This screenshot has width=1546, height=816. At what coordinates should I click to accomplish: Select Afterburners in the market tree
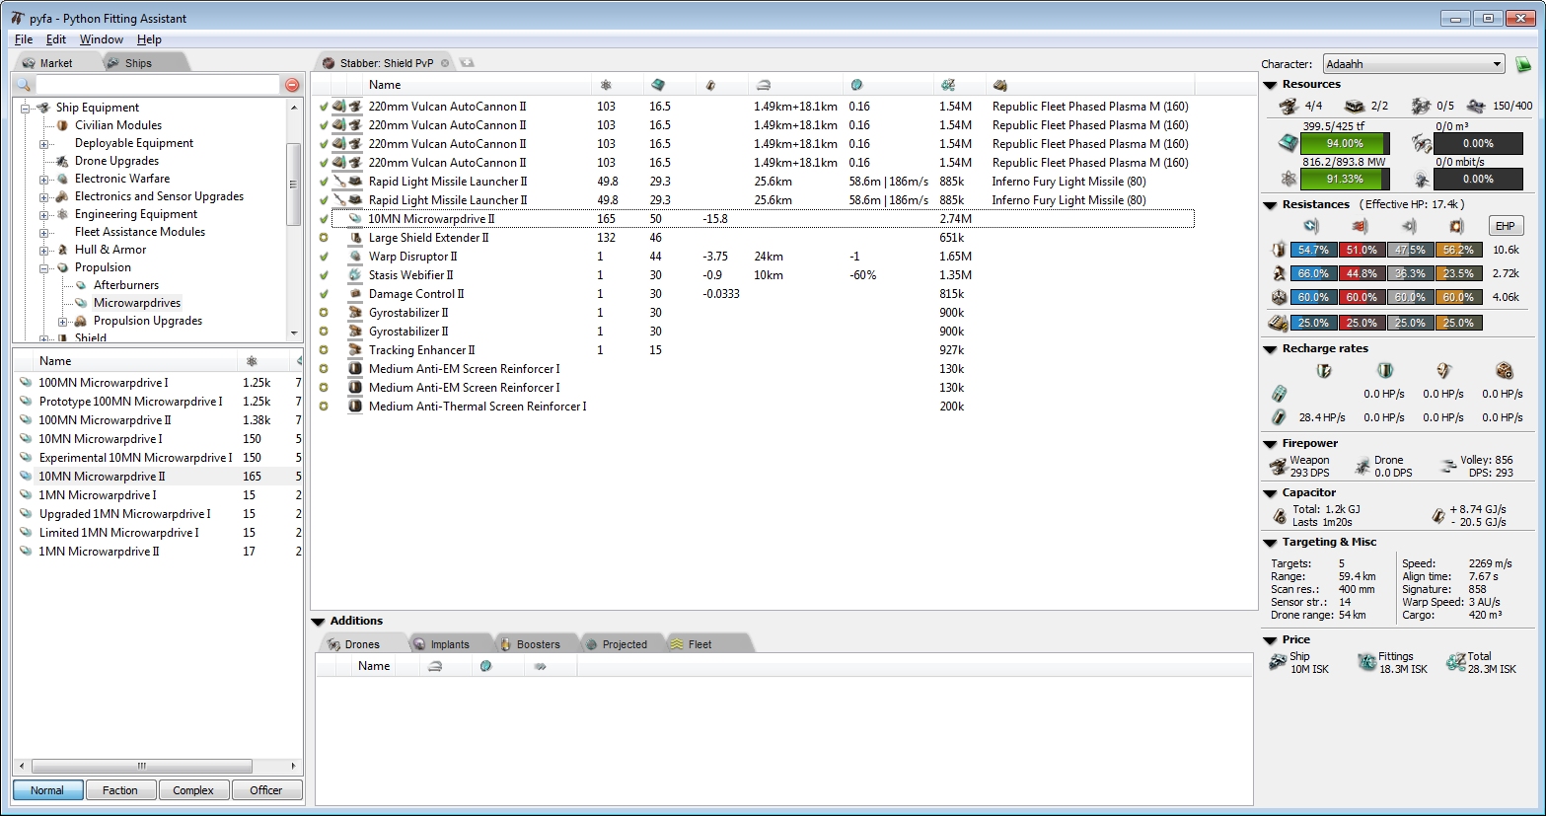[x=126, y=285]
